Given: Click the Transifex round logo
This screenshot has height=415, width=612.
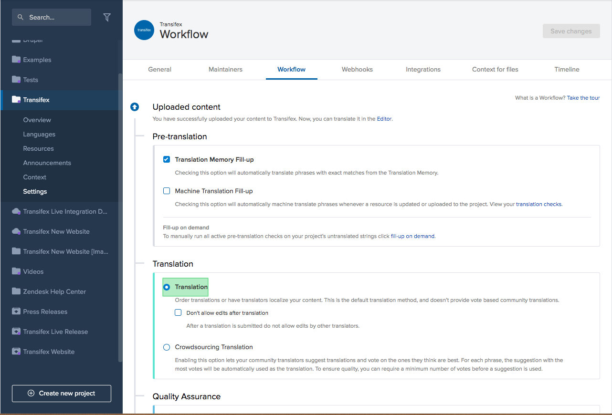Looking at the screenshot, I should coord(144,30).
